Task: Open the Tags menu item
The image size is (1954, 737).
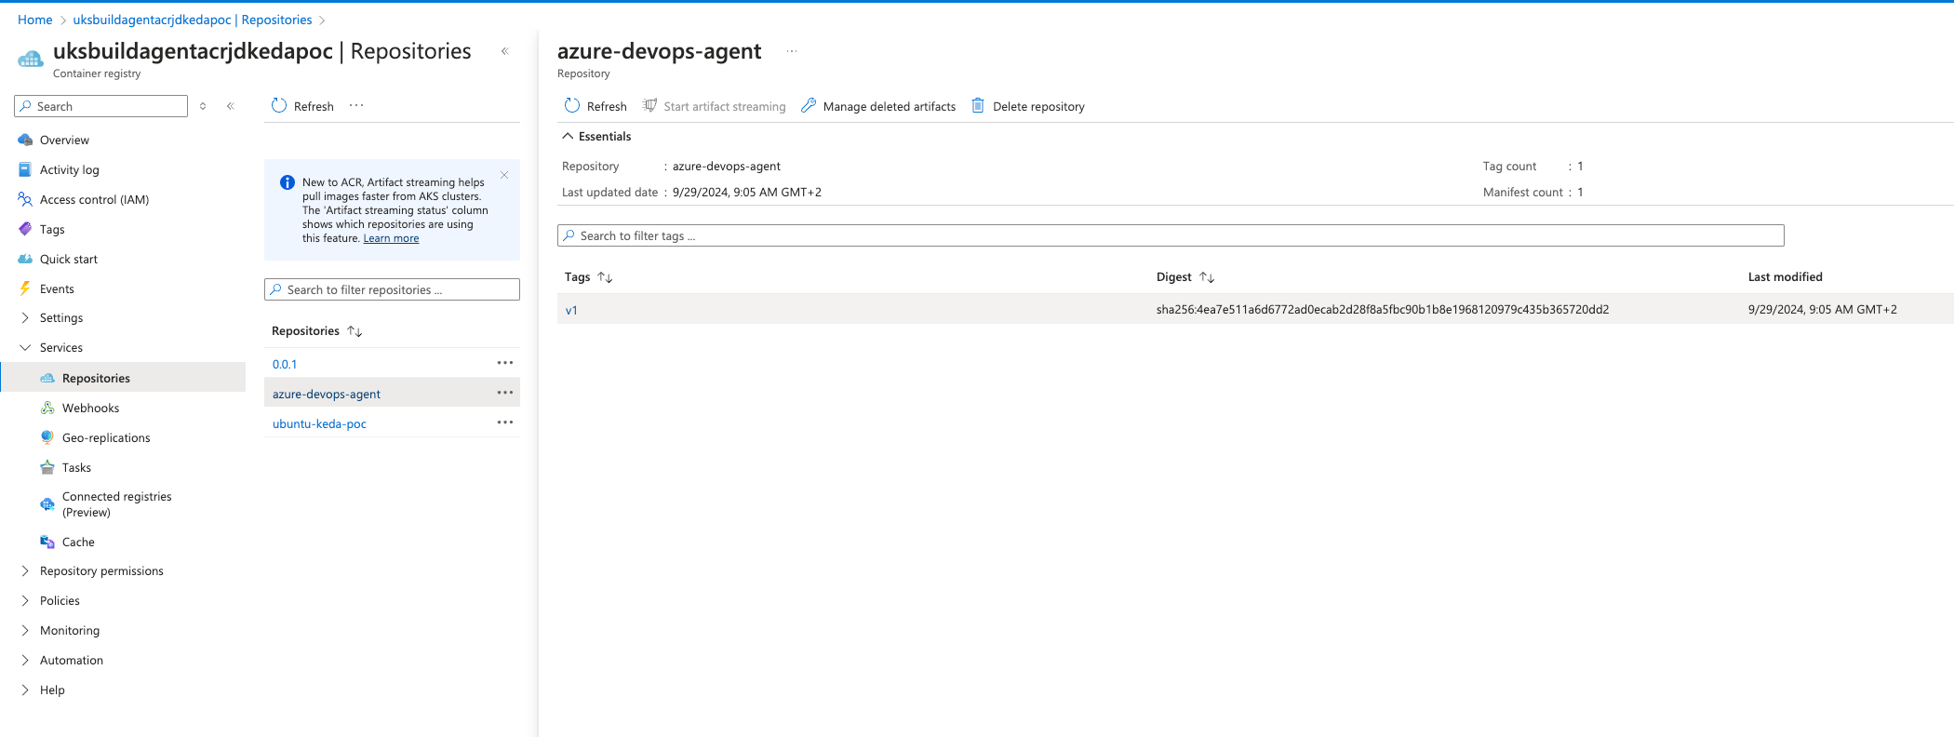Action: [52, 230]
